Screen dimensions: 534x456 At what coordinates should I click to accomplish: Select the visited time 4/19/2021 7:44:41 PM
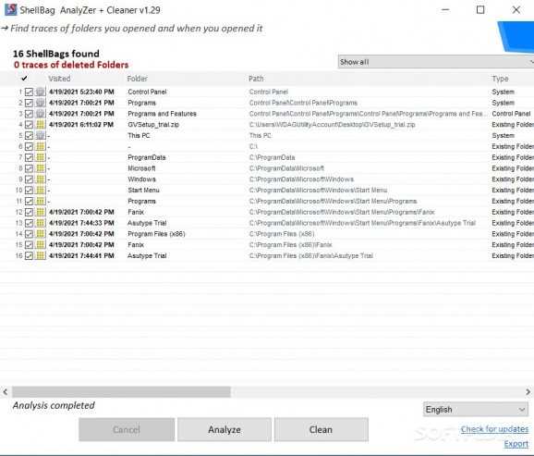click(x=81, y=255)
